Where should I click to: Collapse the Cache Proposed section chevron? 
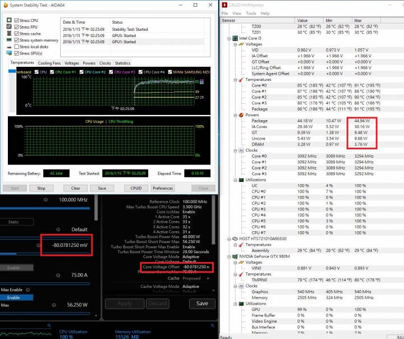[x=208, y=278]
